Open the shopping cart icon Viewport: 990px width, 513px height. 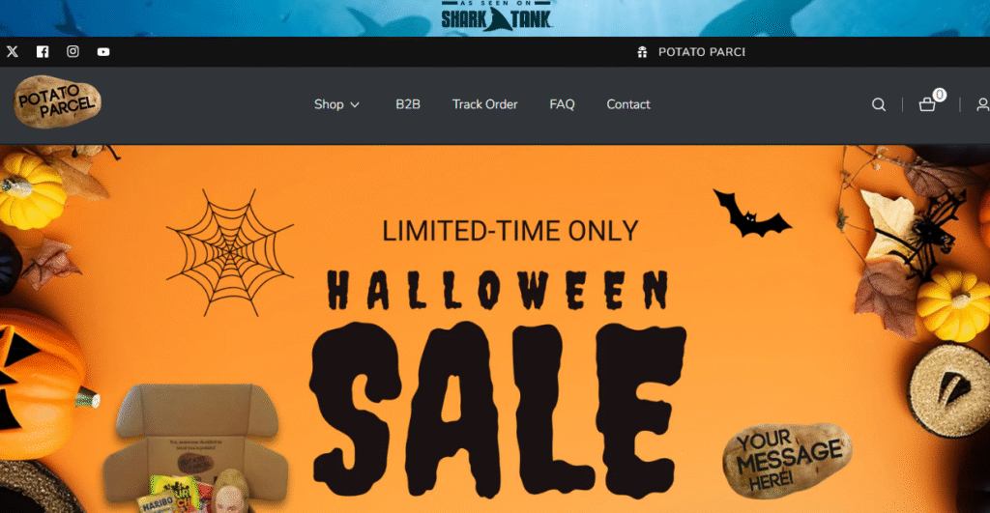pos(927,104)
